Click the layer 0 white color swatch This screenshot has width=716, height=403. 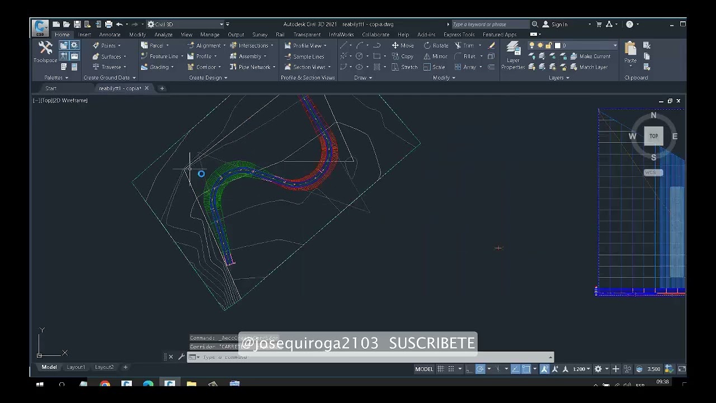pyautogui.click(x=557, y=45)
